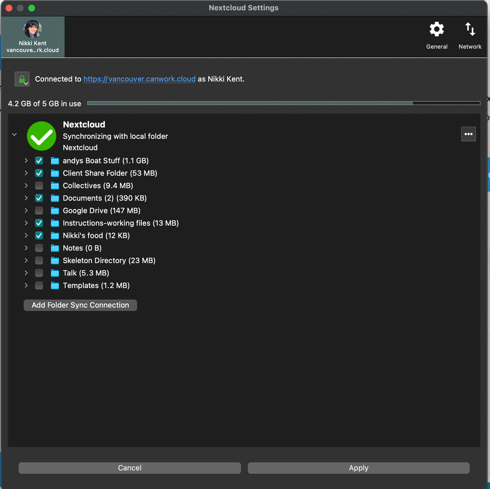Screen dimensions: 490x489
Task: Open General settings gear icon
Action: 437,29
